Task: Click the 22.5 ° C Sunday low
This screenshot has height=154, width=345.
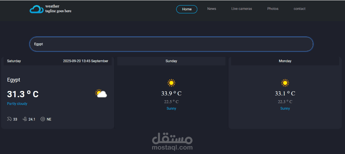Action: point(171,102)
